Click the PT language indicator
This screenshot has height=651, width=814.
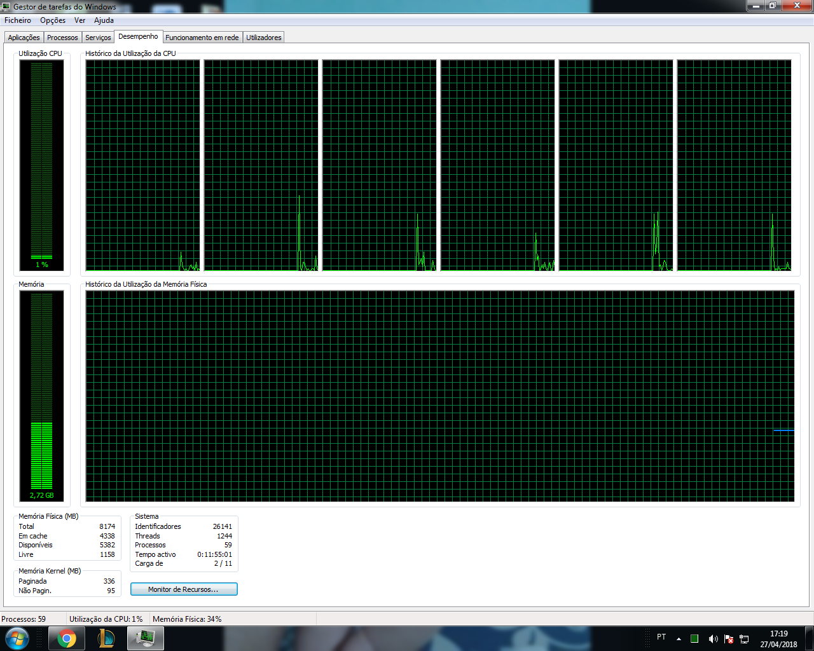click(661, 637)
